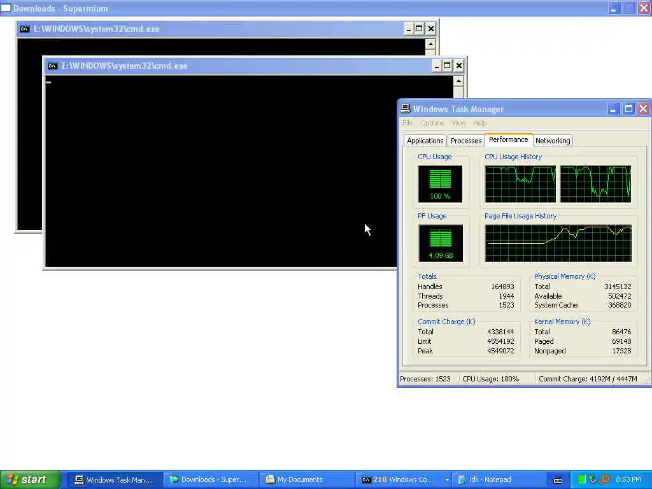Click the green CPU meter tray icon
This screenshot has height=489, width=652.
(x=581, y=480)
